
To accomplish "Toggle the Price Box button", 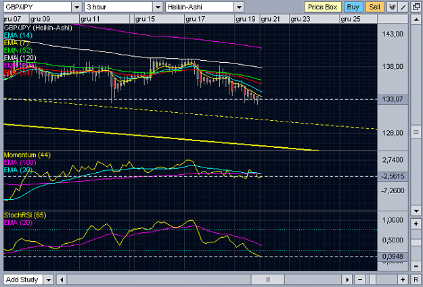I will click(323, 7).
